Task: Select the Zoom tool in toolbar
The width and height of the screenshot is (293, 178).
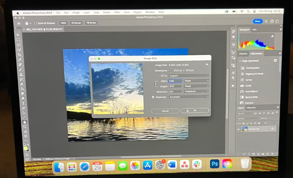Action: click(x=25, y=127)
